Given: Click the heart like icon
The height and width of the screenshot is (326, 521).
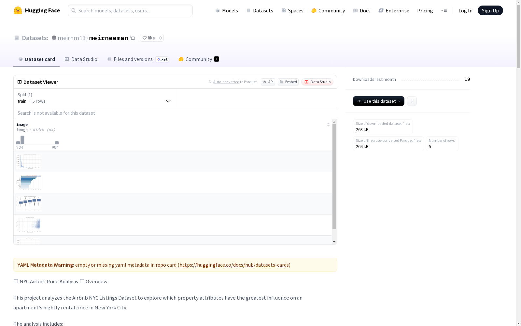Looking at the screenshot, I should 145,38.
